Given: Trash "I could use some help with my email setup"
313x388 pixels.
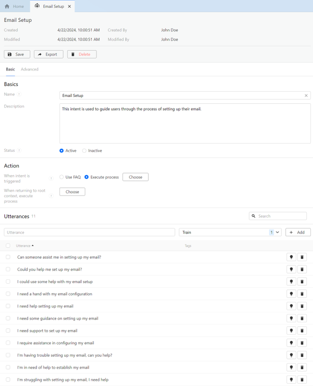Looking at the screenshot, I should [302, 282].
